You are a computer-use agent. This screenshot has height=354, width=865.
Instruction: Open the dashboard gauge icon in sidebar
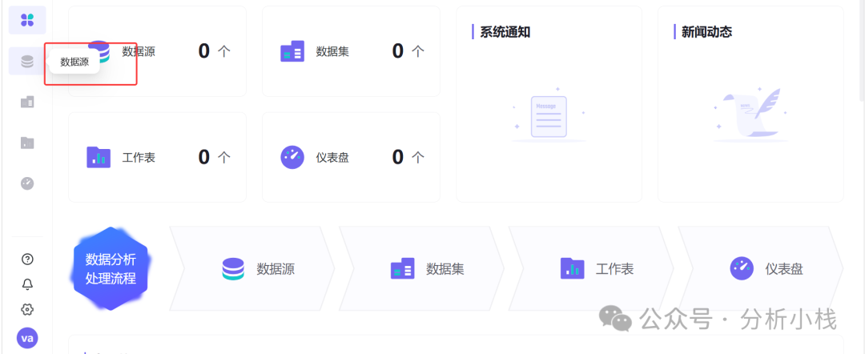(x=27, y=183)
